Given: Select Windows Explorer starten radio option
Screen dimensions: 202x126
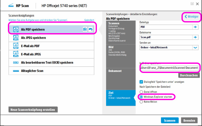Looking at the screenshot, I should click(141, 97).
